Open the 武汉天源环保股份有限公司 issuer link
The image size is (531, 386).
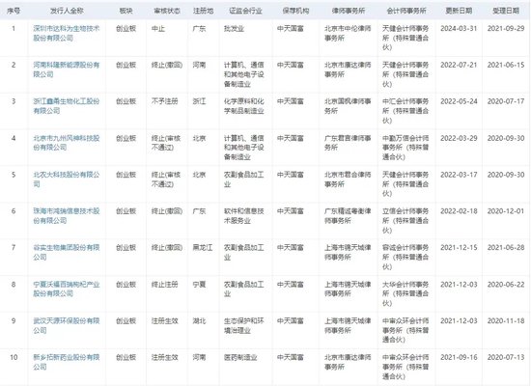pyautogui.click(x=67, y=325)
